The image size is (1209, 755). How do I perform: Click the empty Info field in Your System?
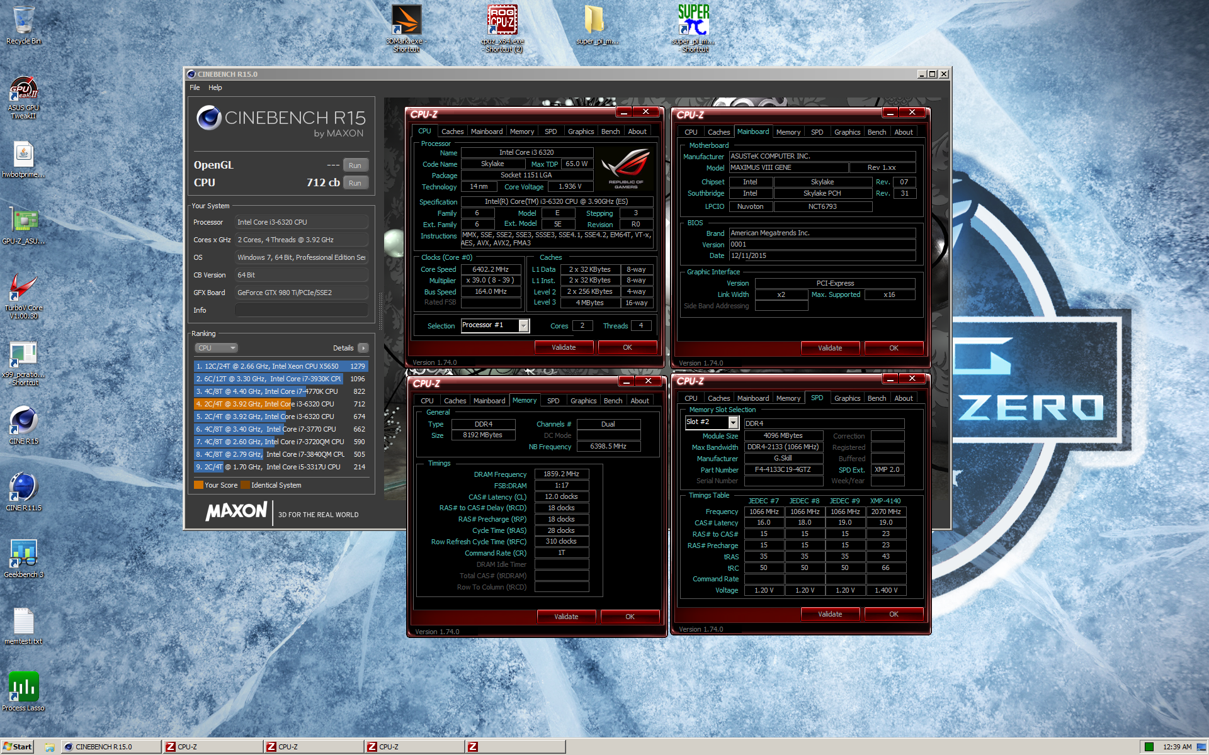tap(301, 310)
